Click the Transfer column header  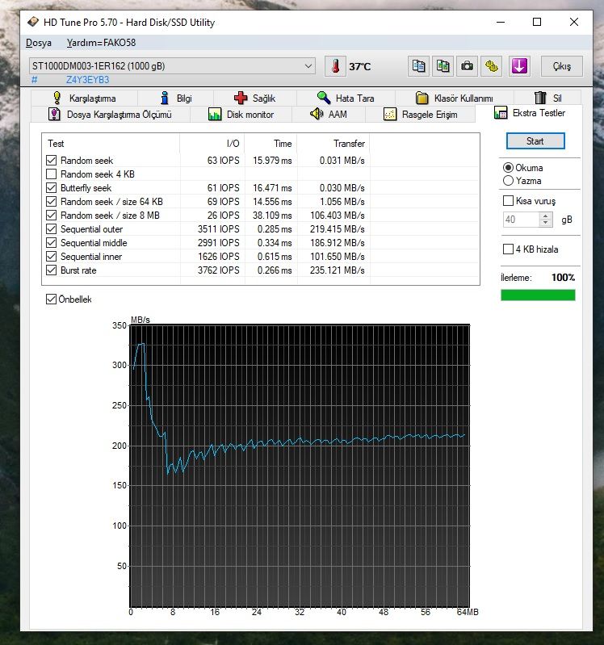coord(333,143)
